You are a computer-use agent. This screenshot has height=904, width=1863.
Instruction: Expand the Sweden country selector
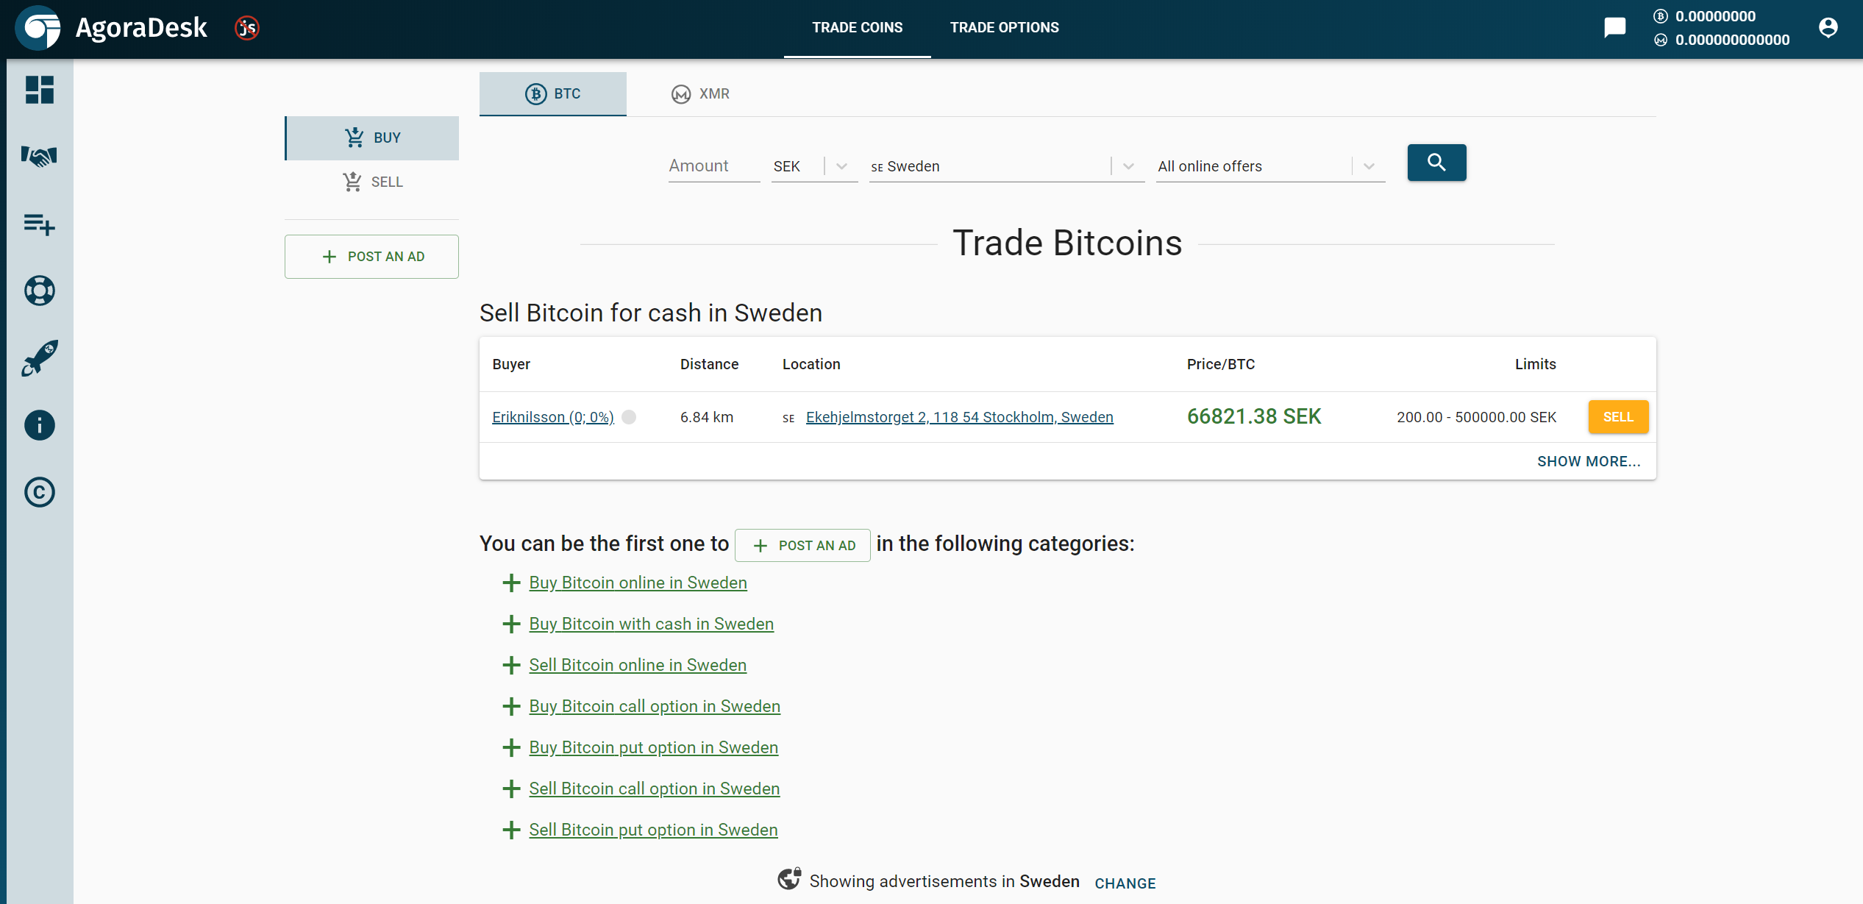point(1130,165)
